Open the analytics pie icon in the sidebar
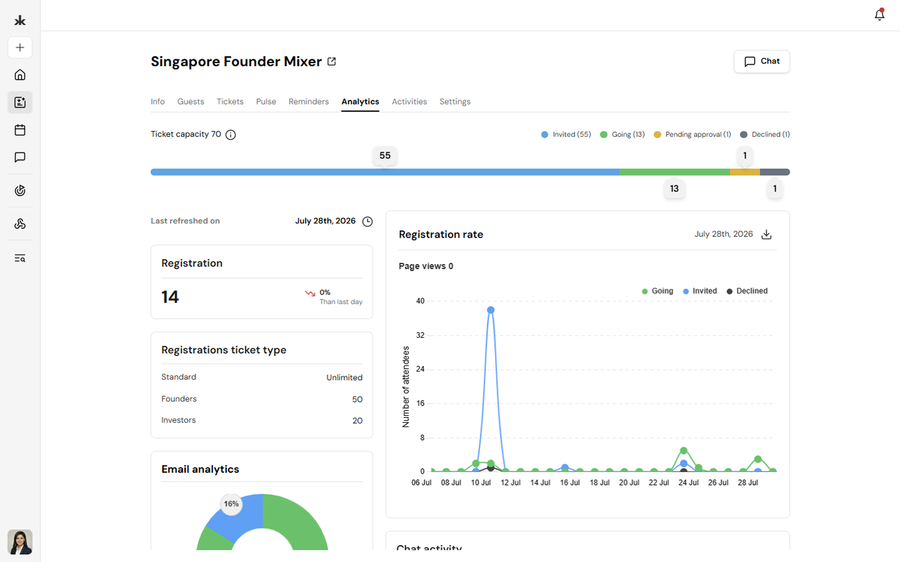This screenshot has height=562, width=900. 20,190
